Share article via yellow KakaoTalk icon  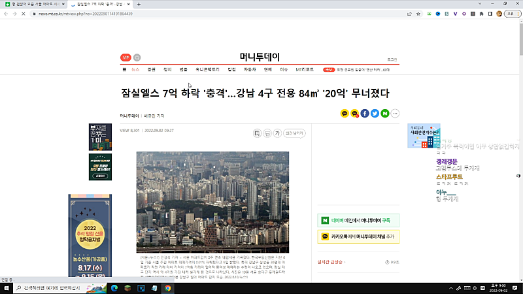click(345, 114)
